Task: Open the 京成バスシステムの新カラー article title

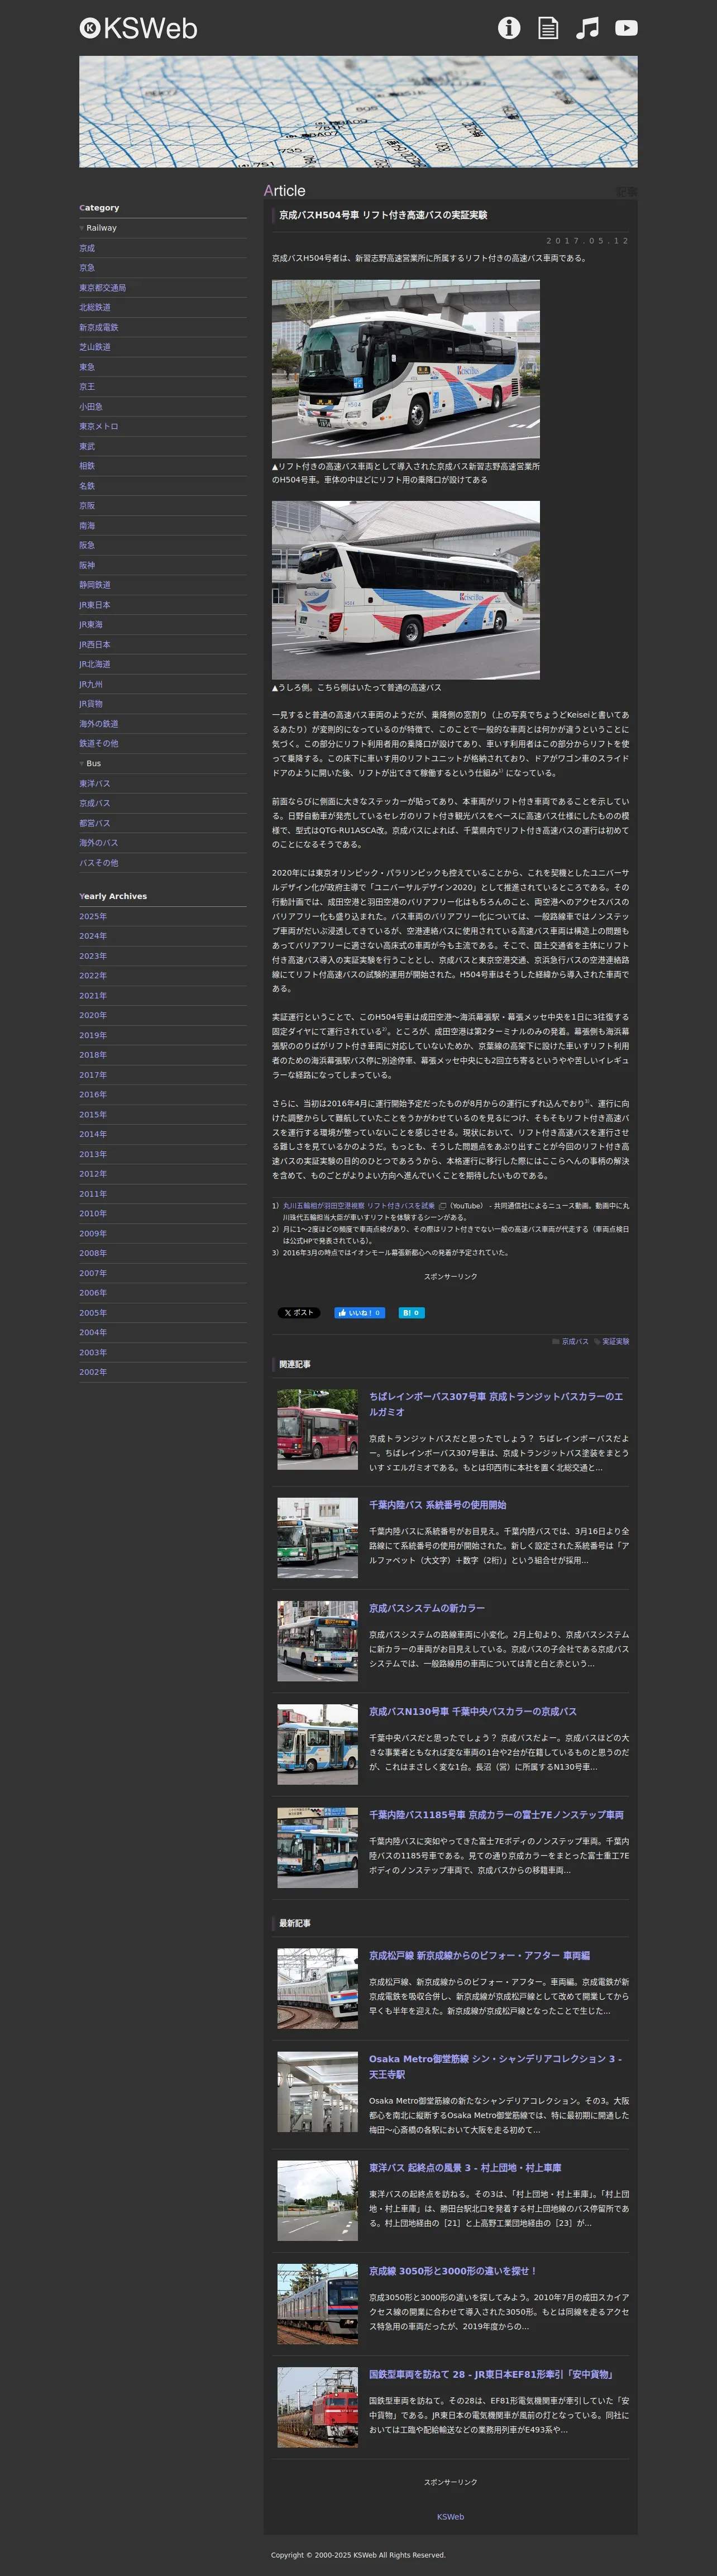Action: pyautogui.click(x=427, y=1608)
